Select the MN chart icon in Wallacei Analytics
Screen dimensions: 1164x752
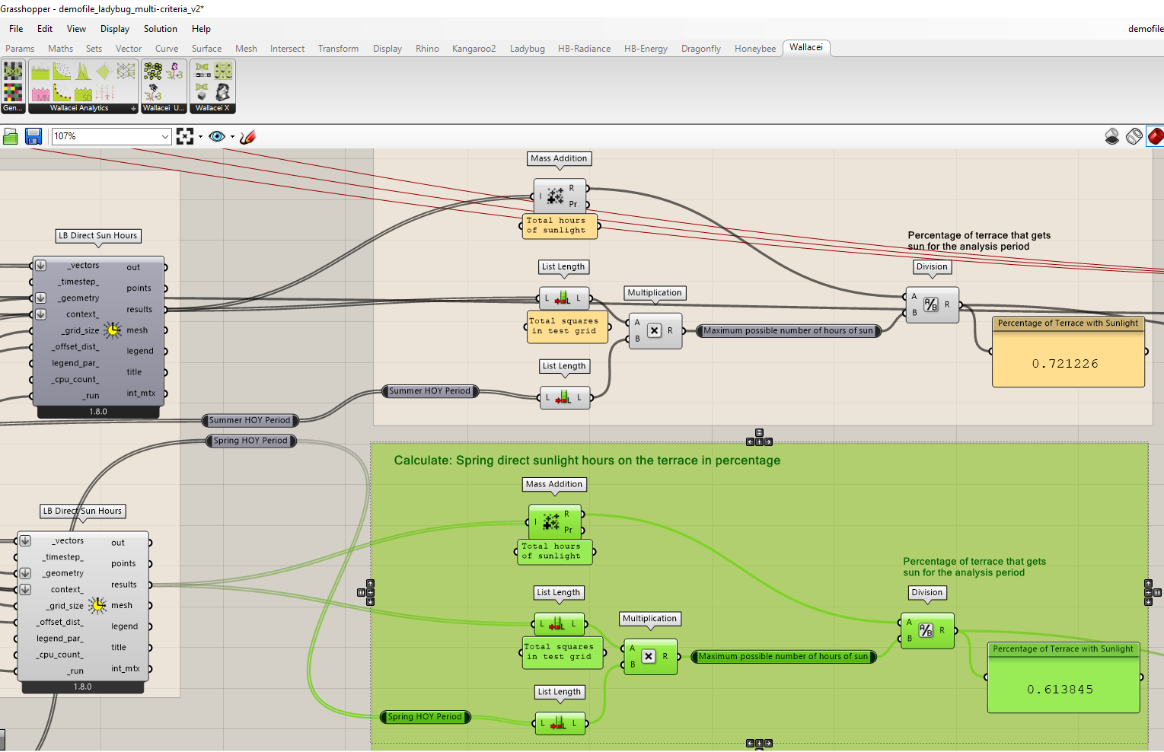tap(40, 93)
